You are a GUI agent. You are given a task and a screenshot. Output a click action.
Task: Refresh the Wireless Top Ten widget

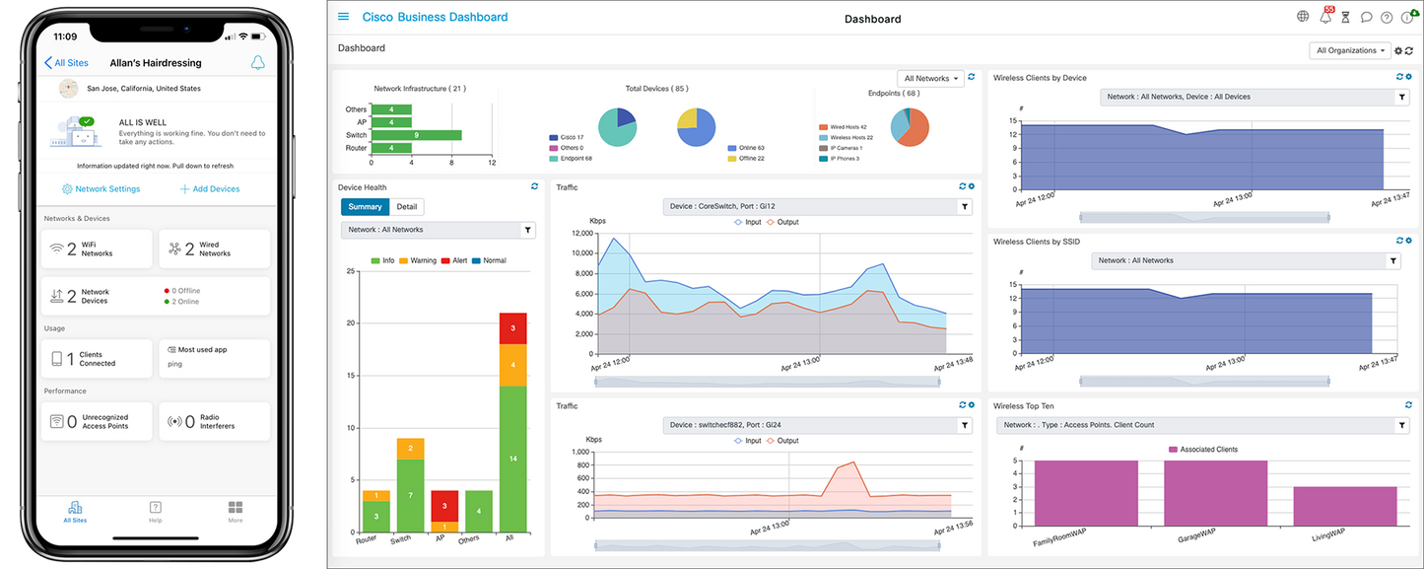[1408, 405]
